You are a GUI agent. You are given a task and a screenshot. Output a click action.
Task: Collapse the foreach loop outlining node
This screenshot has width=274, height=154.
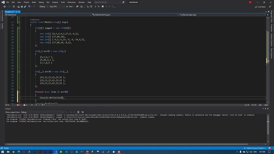click(x=19, y=92)
